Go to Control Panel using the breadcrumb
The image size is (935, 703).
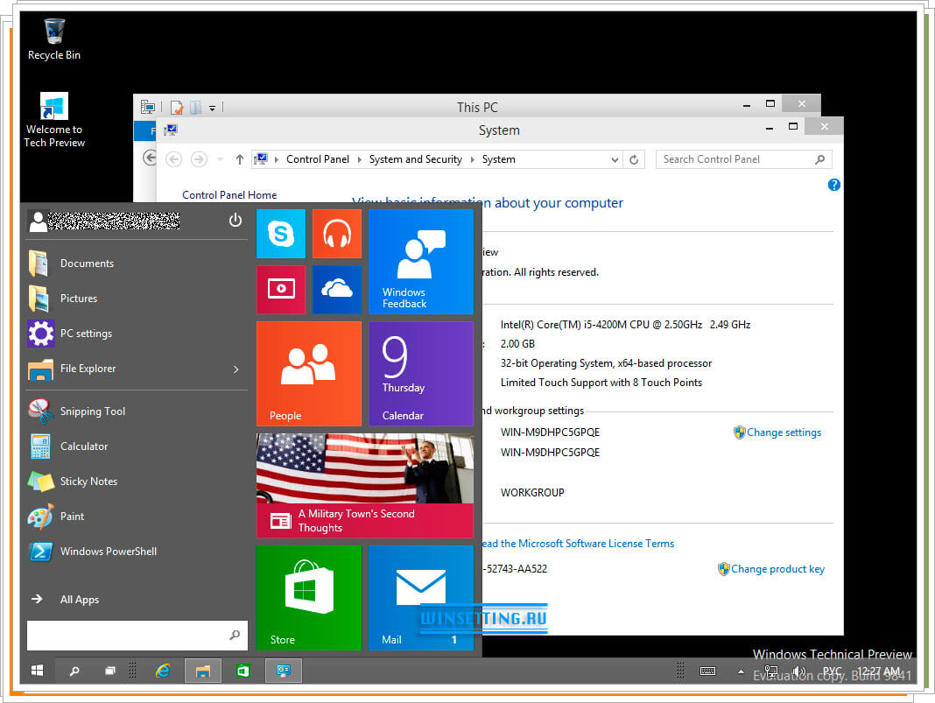click(318, 159)
